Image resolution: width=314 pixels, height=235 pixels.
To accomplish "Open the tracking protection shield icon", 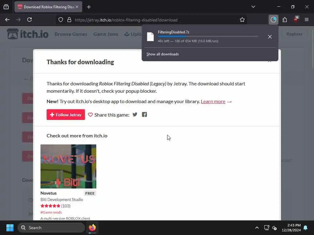I will [x=61, y=20].
